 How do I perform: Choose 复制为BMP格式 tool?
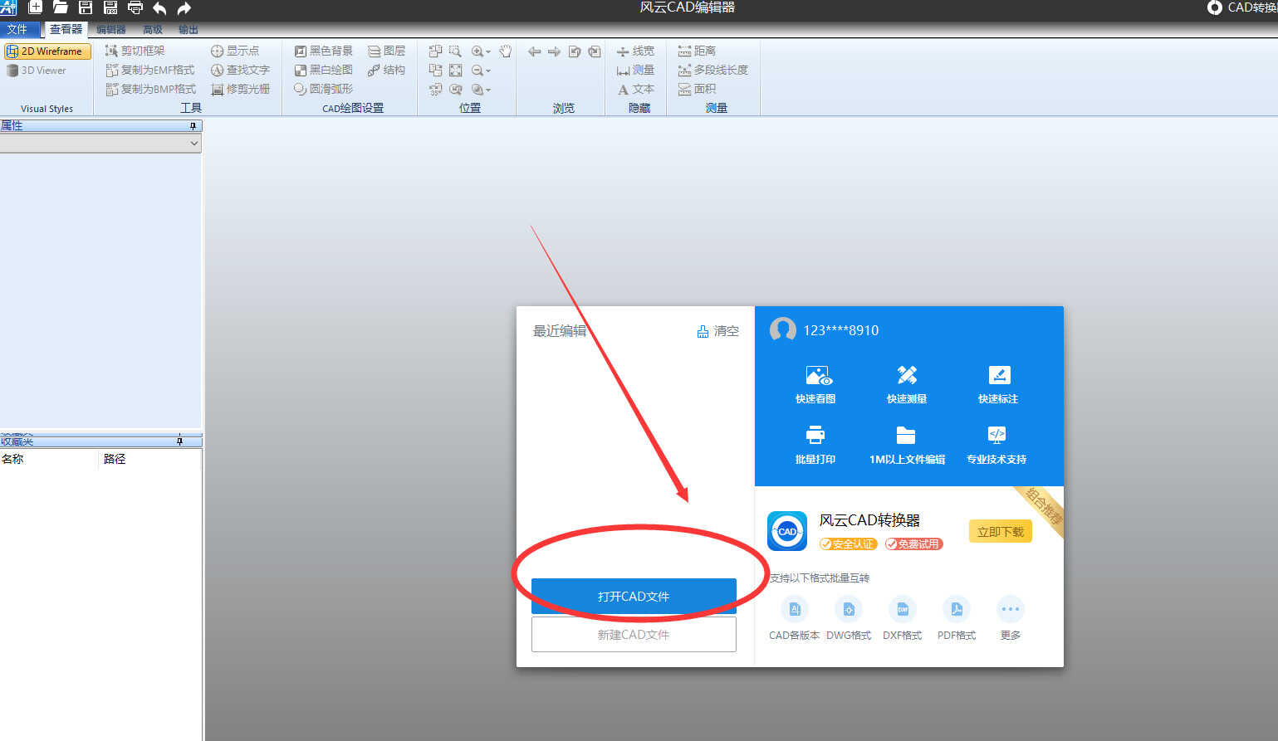click(x=151, y=89)
